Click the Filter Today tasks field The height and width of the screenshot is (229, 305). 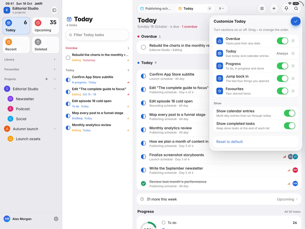tap(97, 35)
